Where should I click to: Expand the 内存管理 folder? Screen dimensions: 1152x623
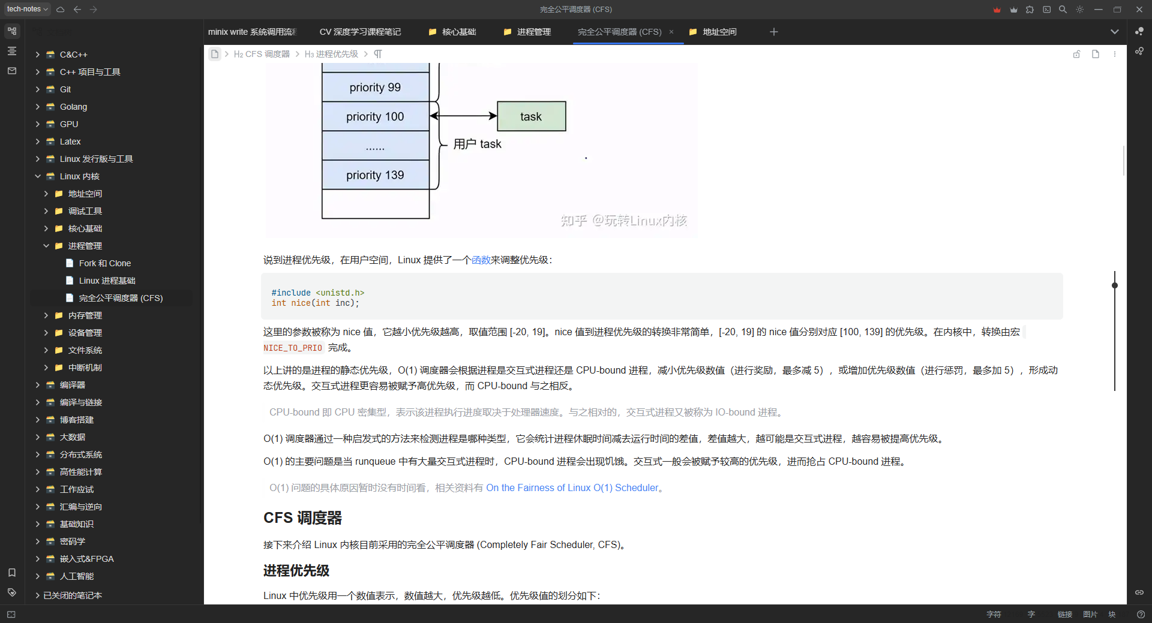click(x=46, y=315)
